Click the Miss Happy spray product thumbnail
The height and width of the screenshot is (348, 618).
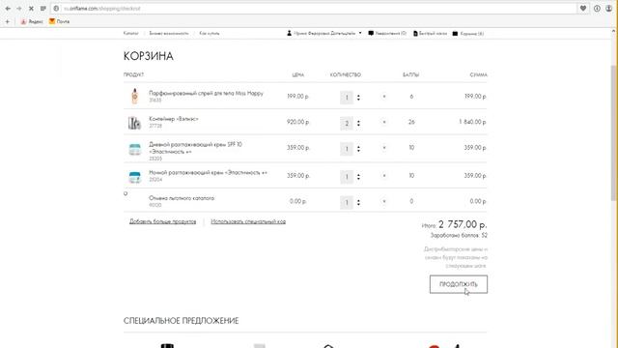point(135,97)
